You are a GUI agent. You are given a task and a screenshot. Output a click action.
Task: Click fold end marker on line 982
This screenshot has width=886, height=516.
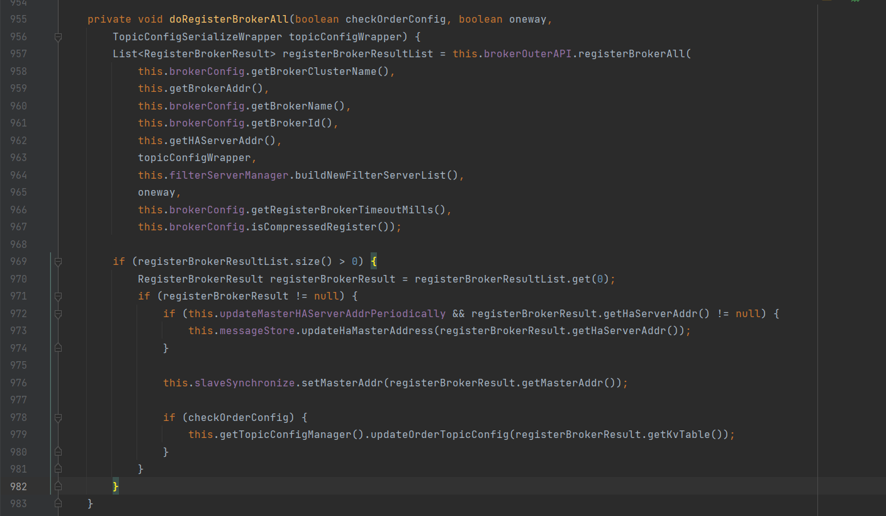click(58, 486)
